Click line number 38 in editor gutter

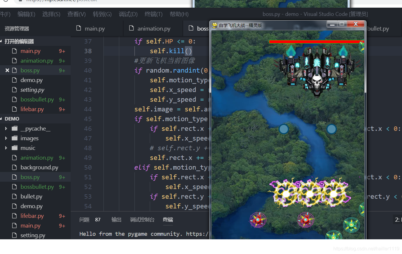point(88,51)
